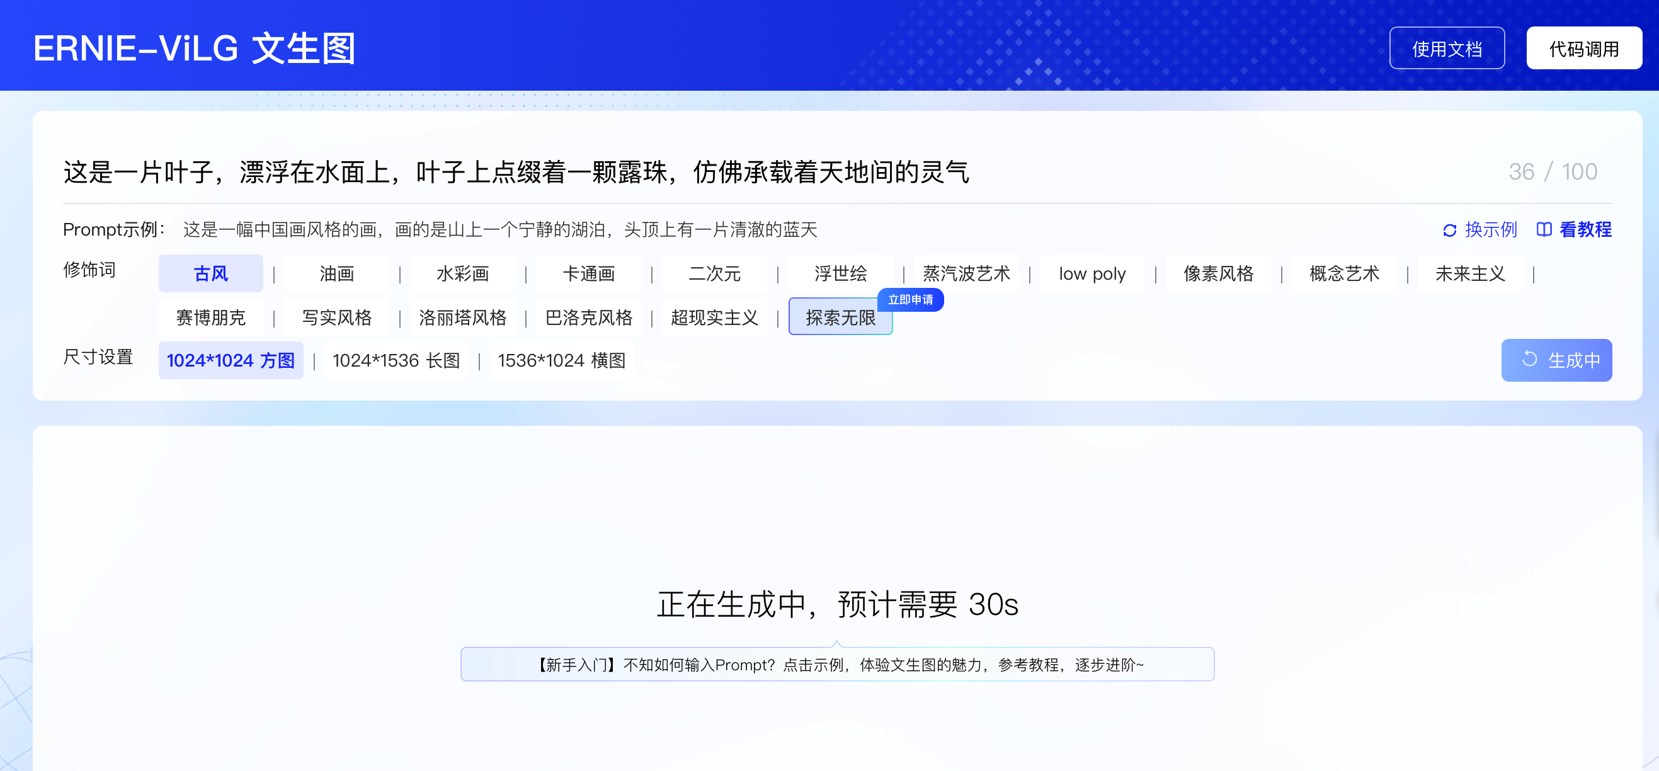The width and height of the screenshot is (1659, 771).
Task: Switch to 1536*1024 横图 size
Action: pos(561,360)
